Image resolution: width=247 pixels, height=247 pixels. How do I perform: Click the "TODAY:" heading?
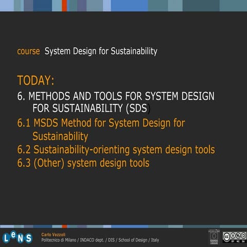(36, 80)
